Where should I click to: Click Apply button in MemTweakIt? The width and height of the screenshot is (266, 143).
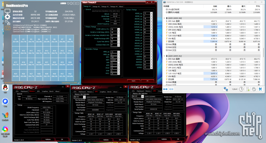[133, 81]
